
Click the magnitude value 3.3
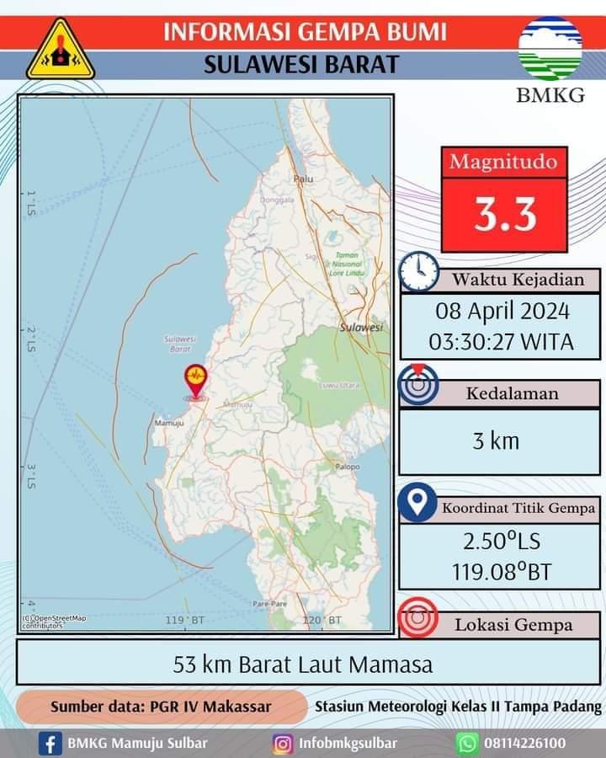[505, 214]
